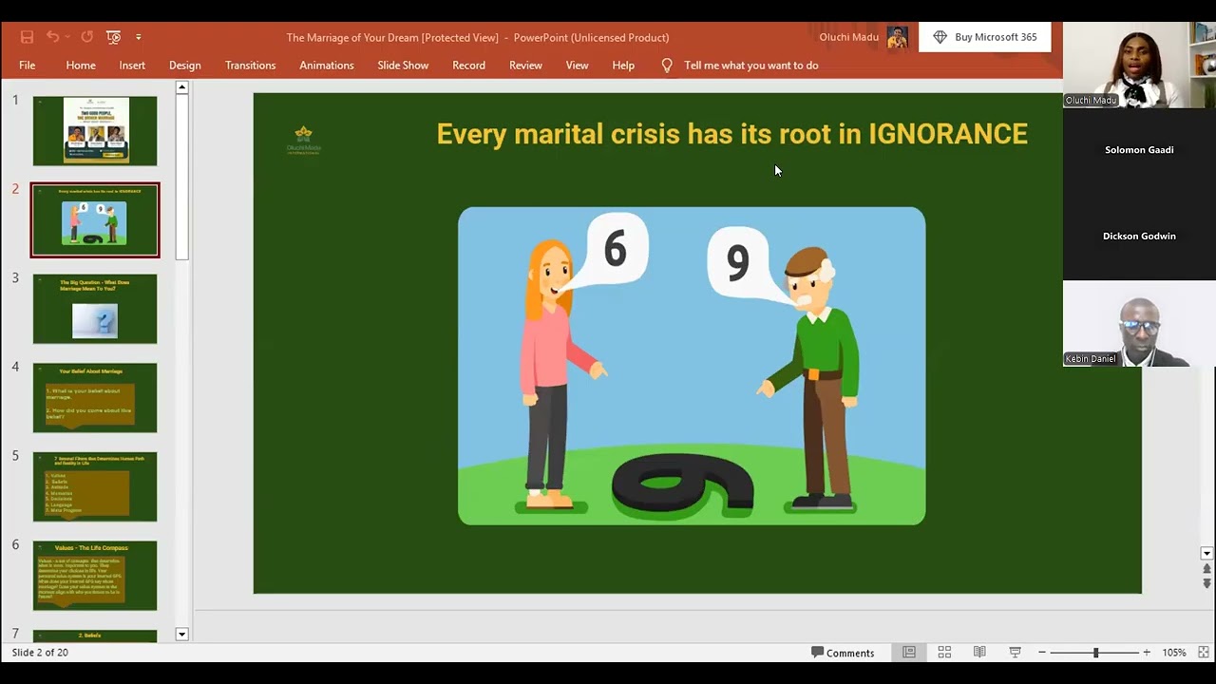The width and height of the screenshot is (1216, 684).
Task: Select slide 4 thumbnail 'Your Belief About Marriage'
Action: tap(95, 398)
